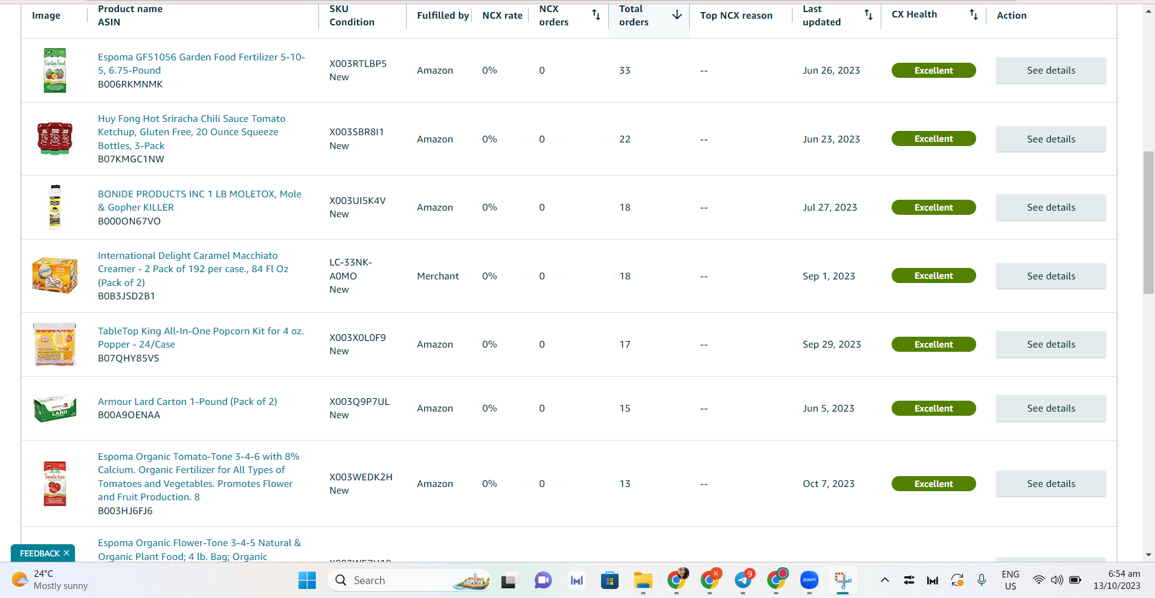Click the microphone tray icon
This screenshot has height=598, width=1155.
point(982,581)
